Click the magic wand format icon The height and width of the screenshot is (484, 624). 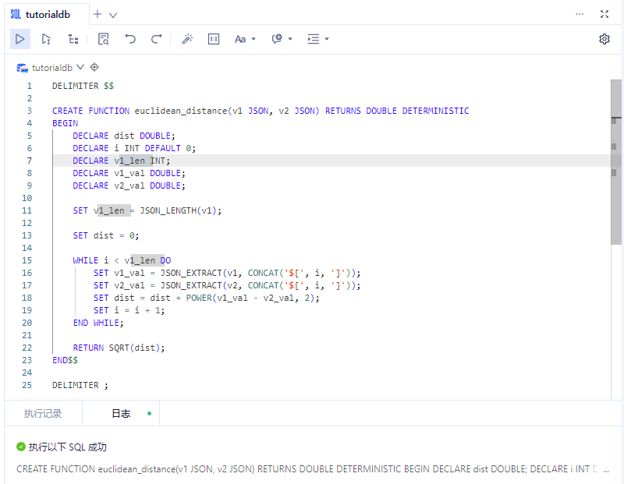click(x=187, y=39)
